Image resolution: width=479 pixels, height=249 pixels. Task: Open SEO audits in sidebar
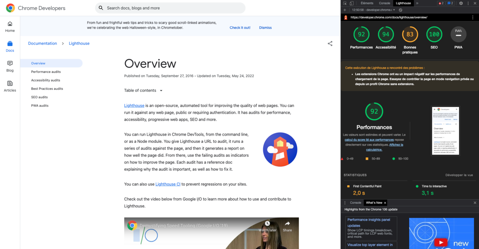[40, 97]
